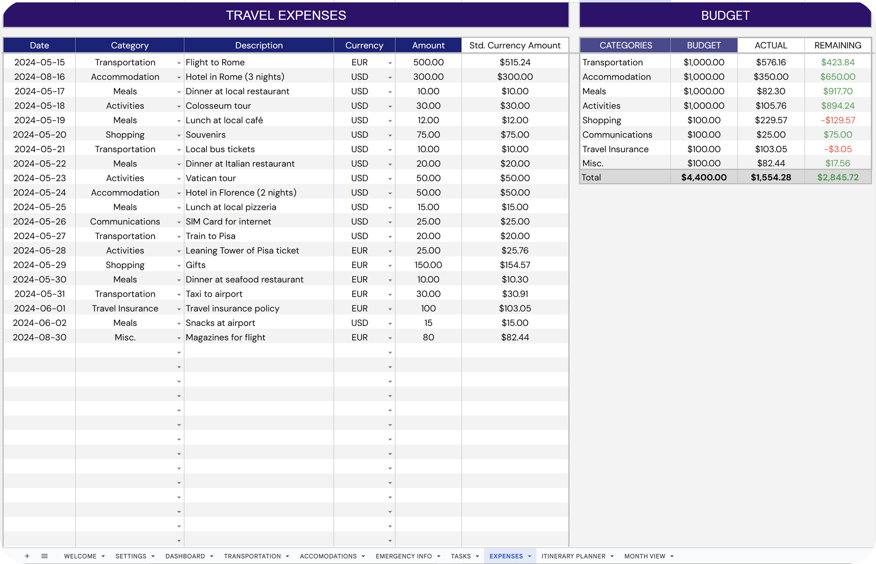876x564 pixels.
Task: Switch to the ITINERARY PLANNER tab
Action: [x=573, y=556]
